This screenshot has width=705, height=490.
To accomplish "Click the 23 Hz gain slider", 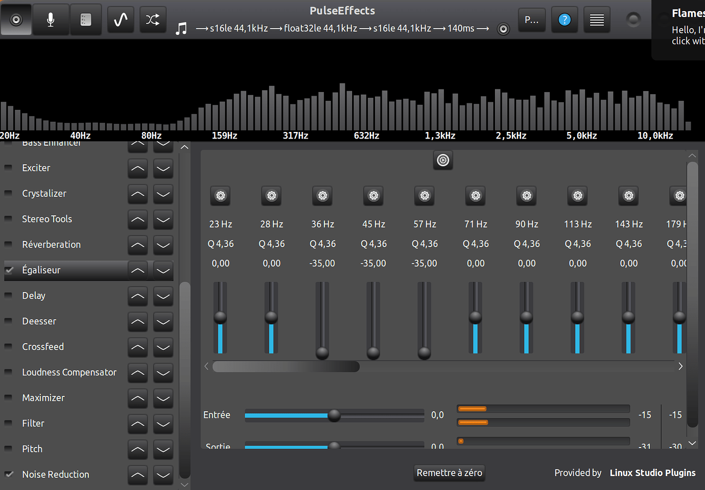I will (220, 318).
